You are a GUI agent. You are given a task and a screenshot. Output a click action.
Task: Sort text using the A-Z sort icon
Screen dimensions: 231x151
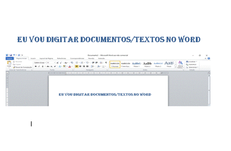pos(101,63)
